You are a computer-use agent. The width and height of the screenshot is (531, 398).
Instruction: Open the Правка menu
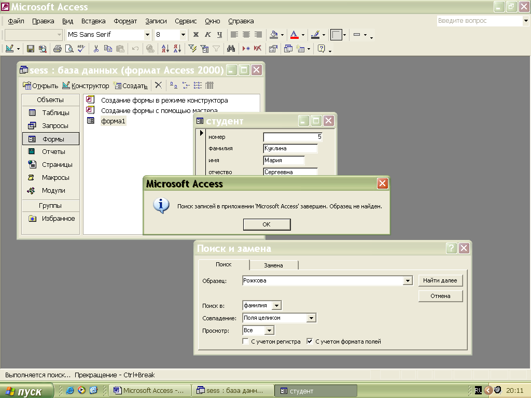point(43,21)
